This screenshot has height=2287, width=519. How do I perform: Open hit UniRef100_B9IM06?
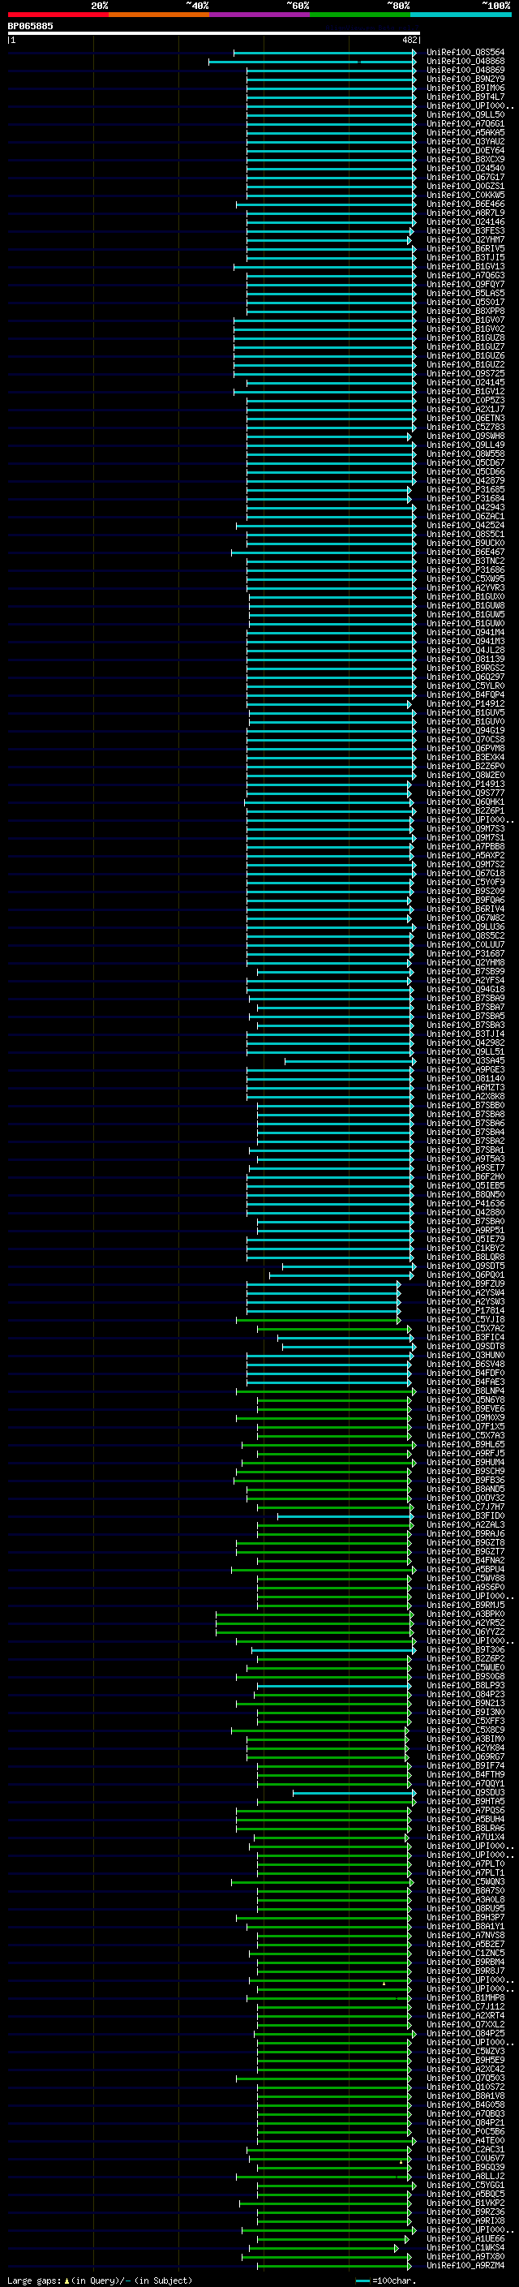[465, 88]
